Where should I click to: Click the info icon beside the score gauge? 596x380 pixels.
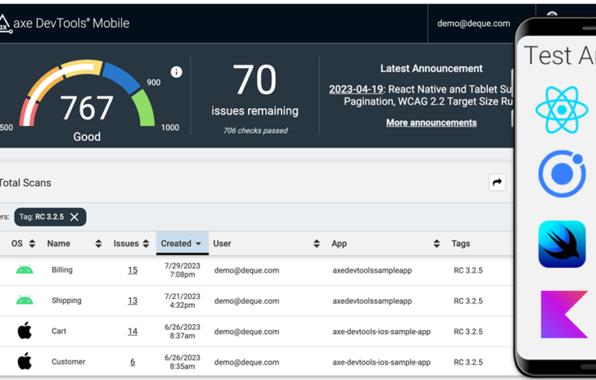point(177,71)
